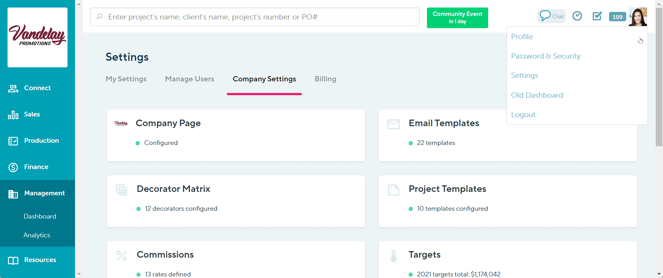The height and width of the screenshot is (278, 663).
Task: Open the Decorator Matrix card
Action: click(x=236, y=201)
